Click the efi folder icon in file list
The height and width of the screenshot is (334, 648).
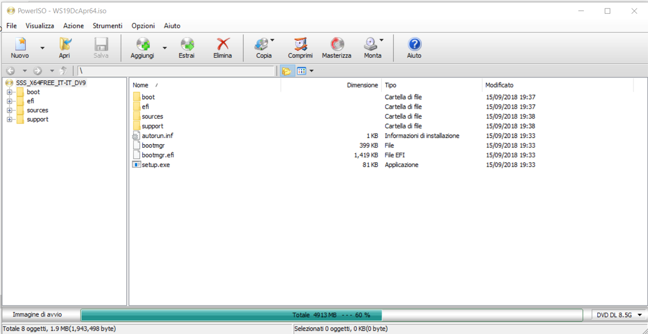click(137, 106)
